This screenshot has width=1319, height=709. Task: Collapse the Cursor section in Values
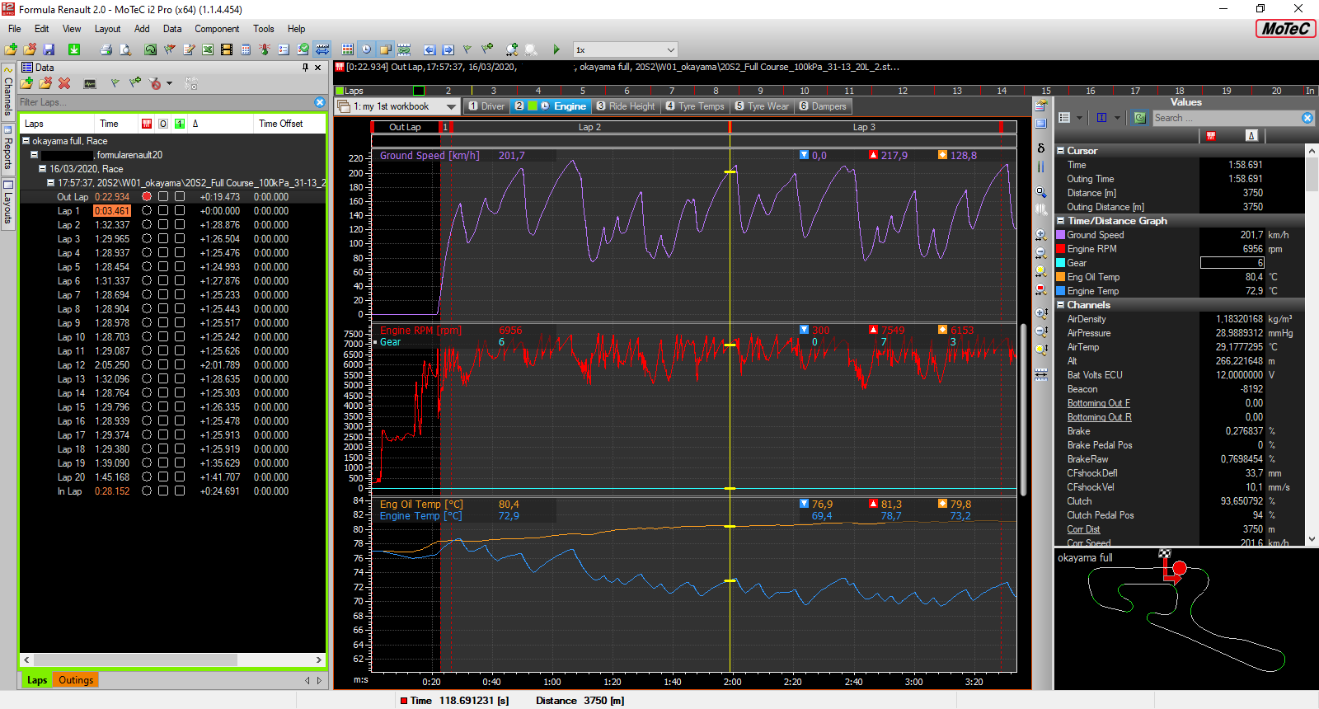click(1061, 151)
